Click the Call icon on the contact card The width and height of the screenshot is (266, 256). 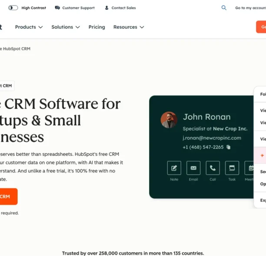(x=213, y=168)
